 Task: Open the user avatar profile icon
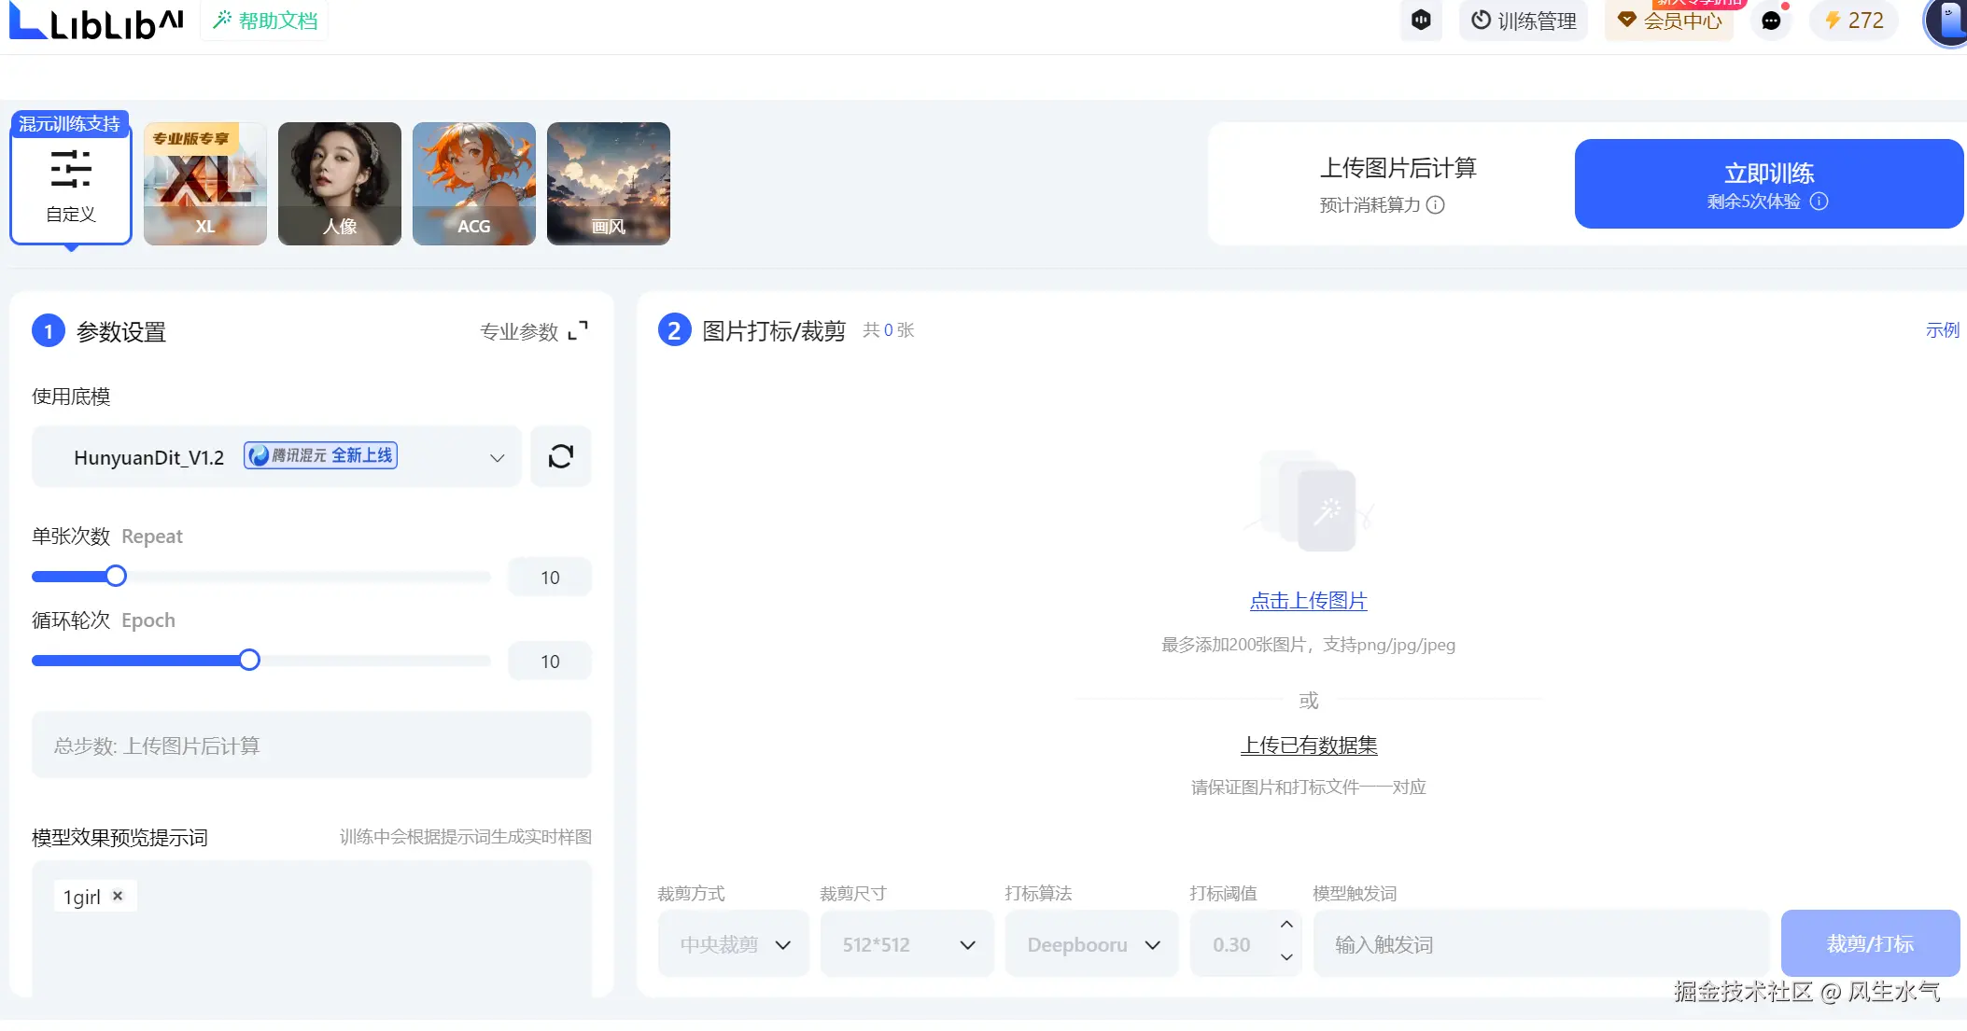coord(1949,22)
